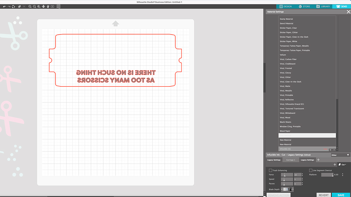351x197 pixels.
Task: Adjust the Speed slider
Action: point(287,179)
